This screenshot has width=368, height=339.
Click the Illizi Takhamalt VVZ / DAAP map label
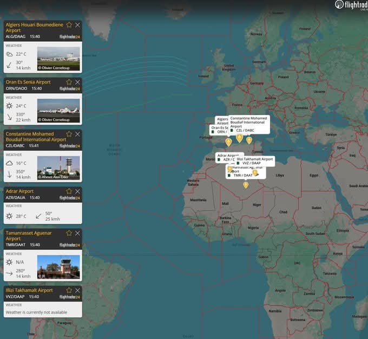click(x=255, y=161)
